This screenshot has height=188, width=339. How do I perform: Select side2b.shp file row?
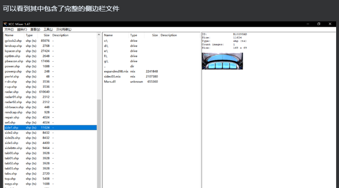click(50, 138)
